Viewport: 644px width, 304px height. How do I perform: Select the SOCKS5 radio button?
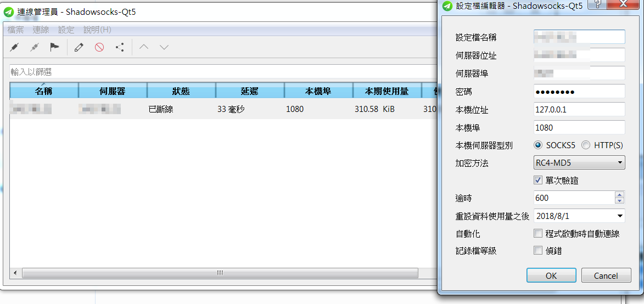coord(538,145)
